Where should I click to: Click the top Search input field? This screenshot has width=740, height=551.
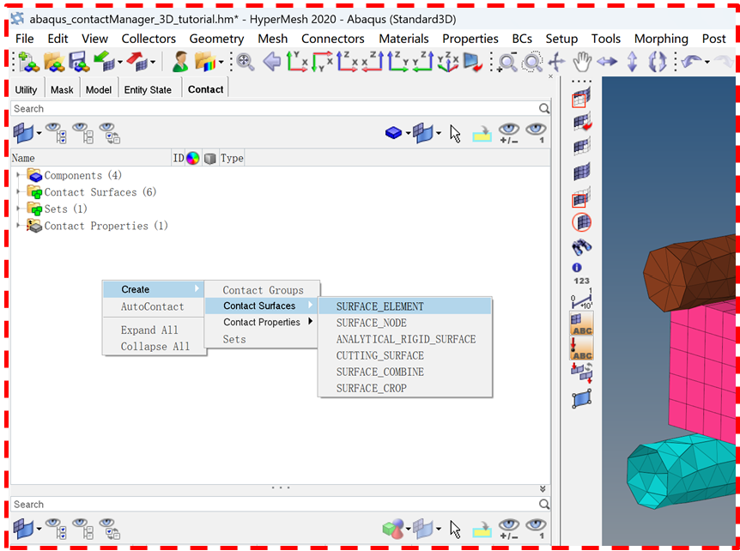tap(276, 108)
